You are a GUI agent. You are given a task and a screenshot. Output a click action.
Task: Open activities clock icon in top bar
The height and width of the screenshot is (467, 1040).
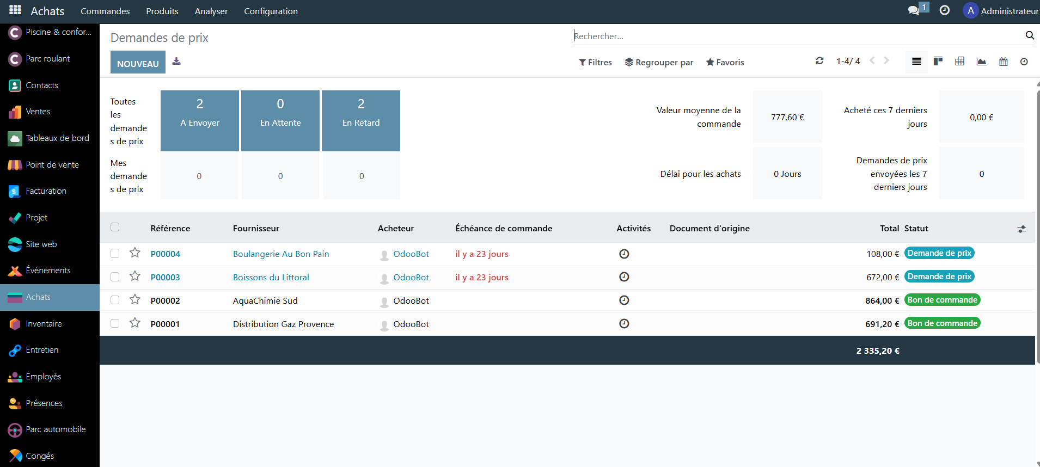[x=945, y=10]
